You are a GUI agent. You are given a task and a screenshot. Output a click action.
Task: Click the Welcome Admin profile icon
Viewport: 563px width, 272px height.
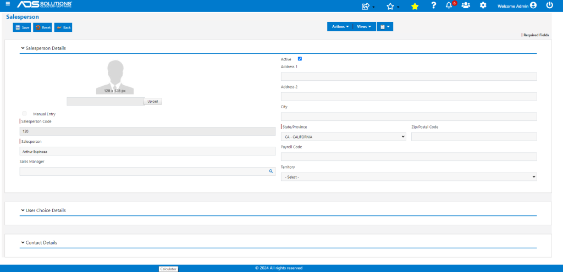coord(533,5)
